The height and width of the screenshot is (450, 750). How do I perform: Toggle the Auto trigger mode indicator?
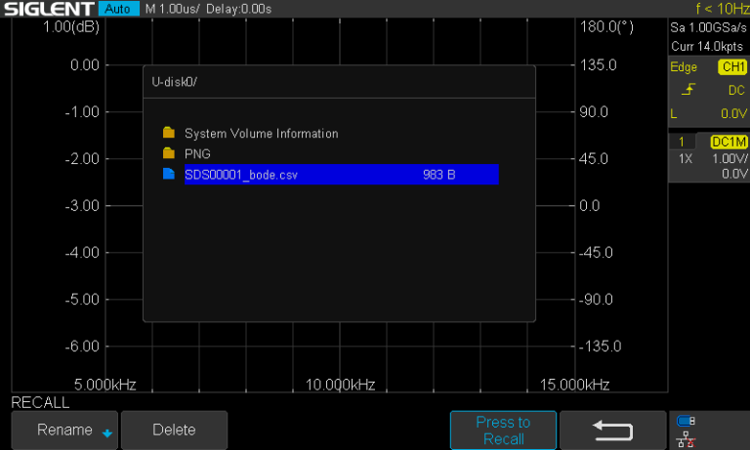click(119, 9)
